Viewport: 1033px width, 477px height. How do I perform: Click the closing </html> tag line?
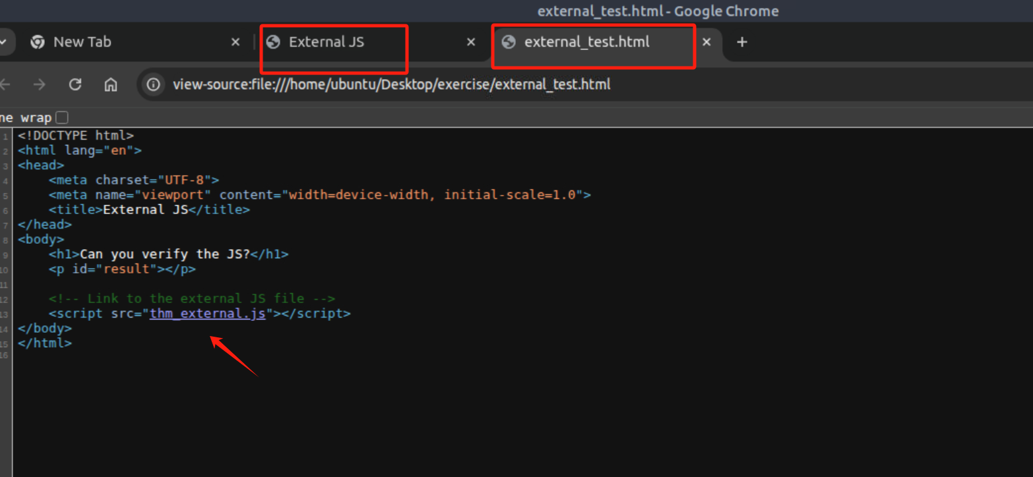[x=45, y=343]
